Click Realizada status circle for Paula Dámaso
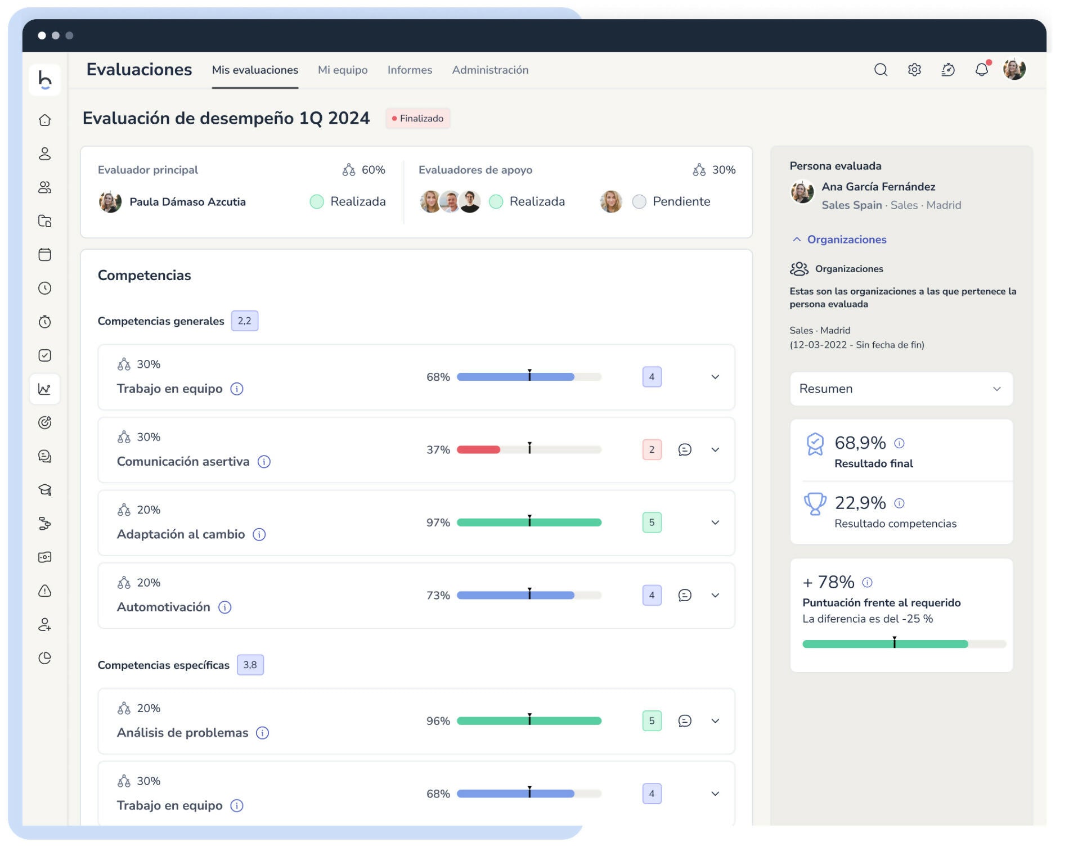Screen dimensions: 1069x847 tap(317, 202)
